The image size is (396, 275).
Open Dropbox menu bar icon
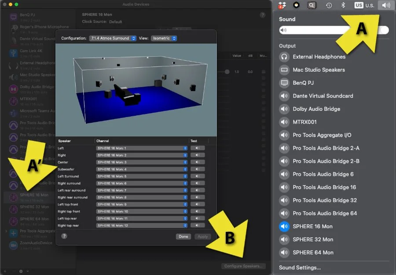(282, 5)
